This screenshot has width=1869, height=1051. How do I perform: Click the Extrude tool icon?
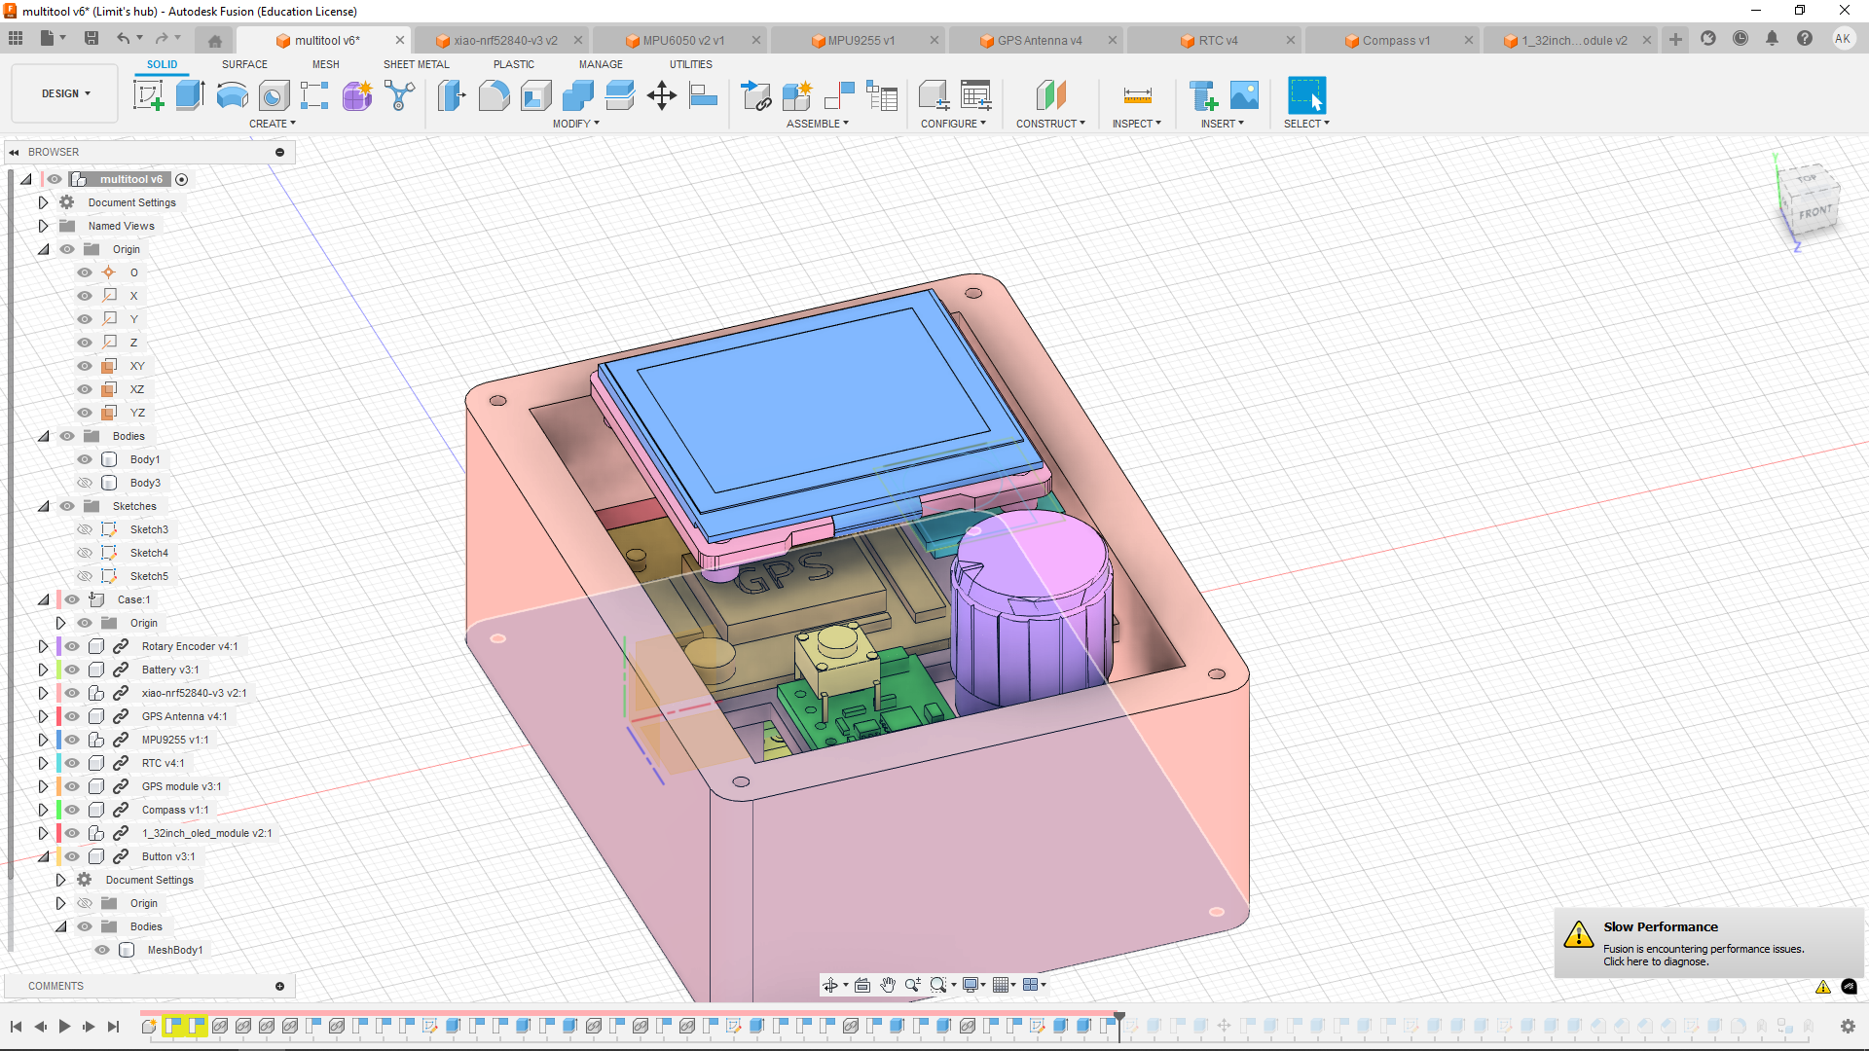(190, 95)
